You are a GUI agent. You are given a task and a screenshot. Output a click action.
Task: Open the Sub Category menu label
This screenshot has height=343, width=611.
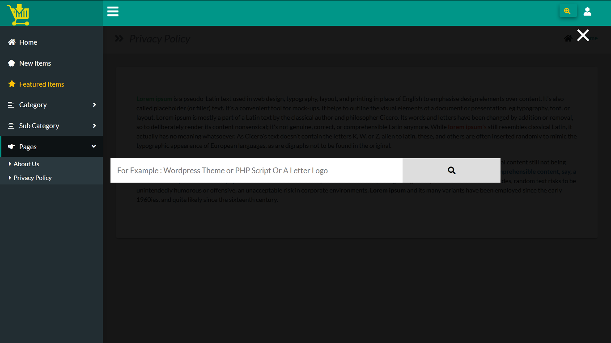point(39,126)
